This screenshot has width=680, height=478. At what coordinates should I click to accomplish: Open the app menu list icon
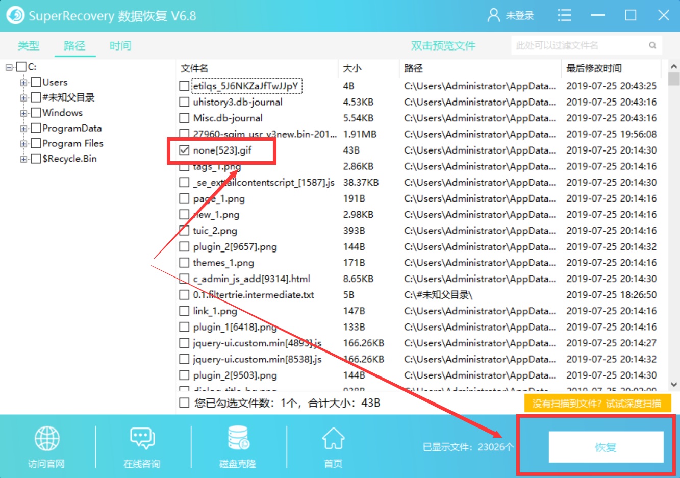(565, 15)
